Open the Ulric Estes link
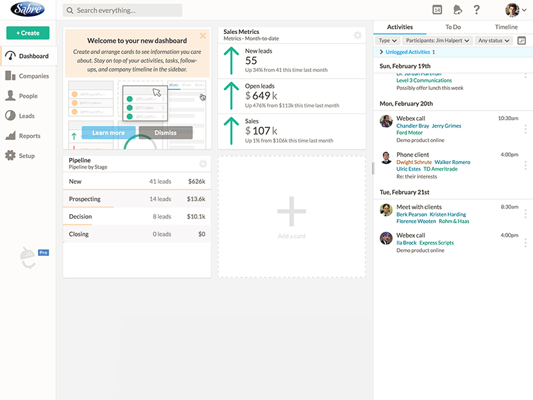 coord(408,169)
